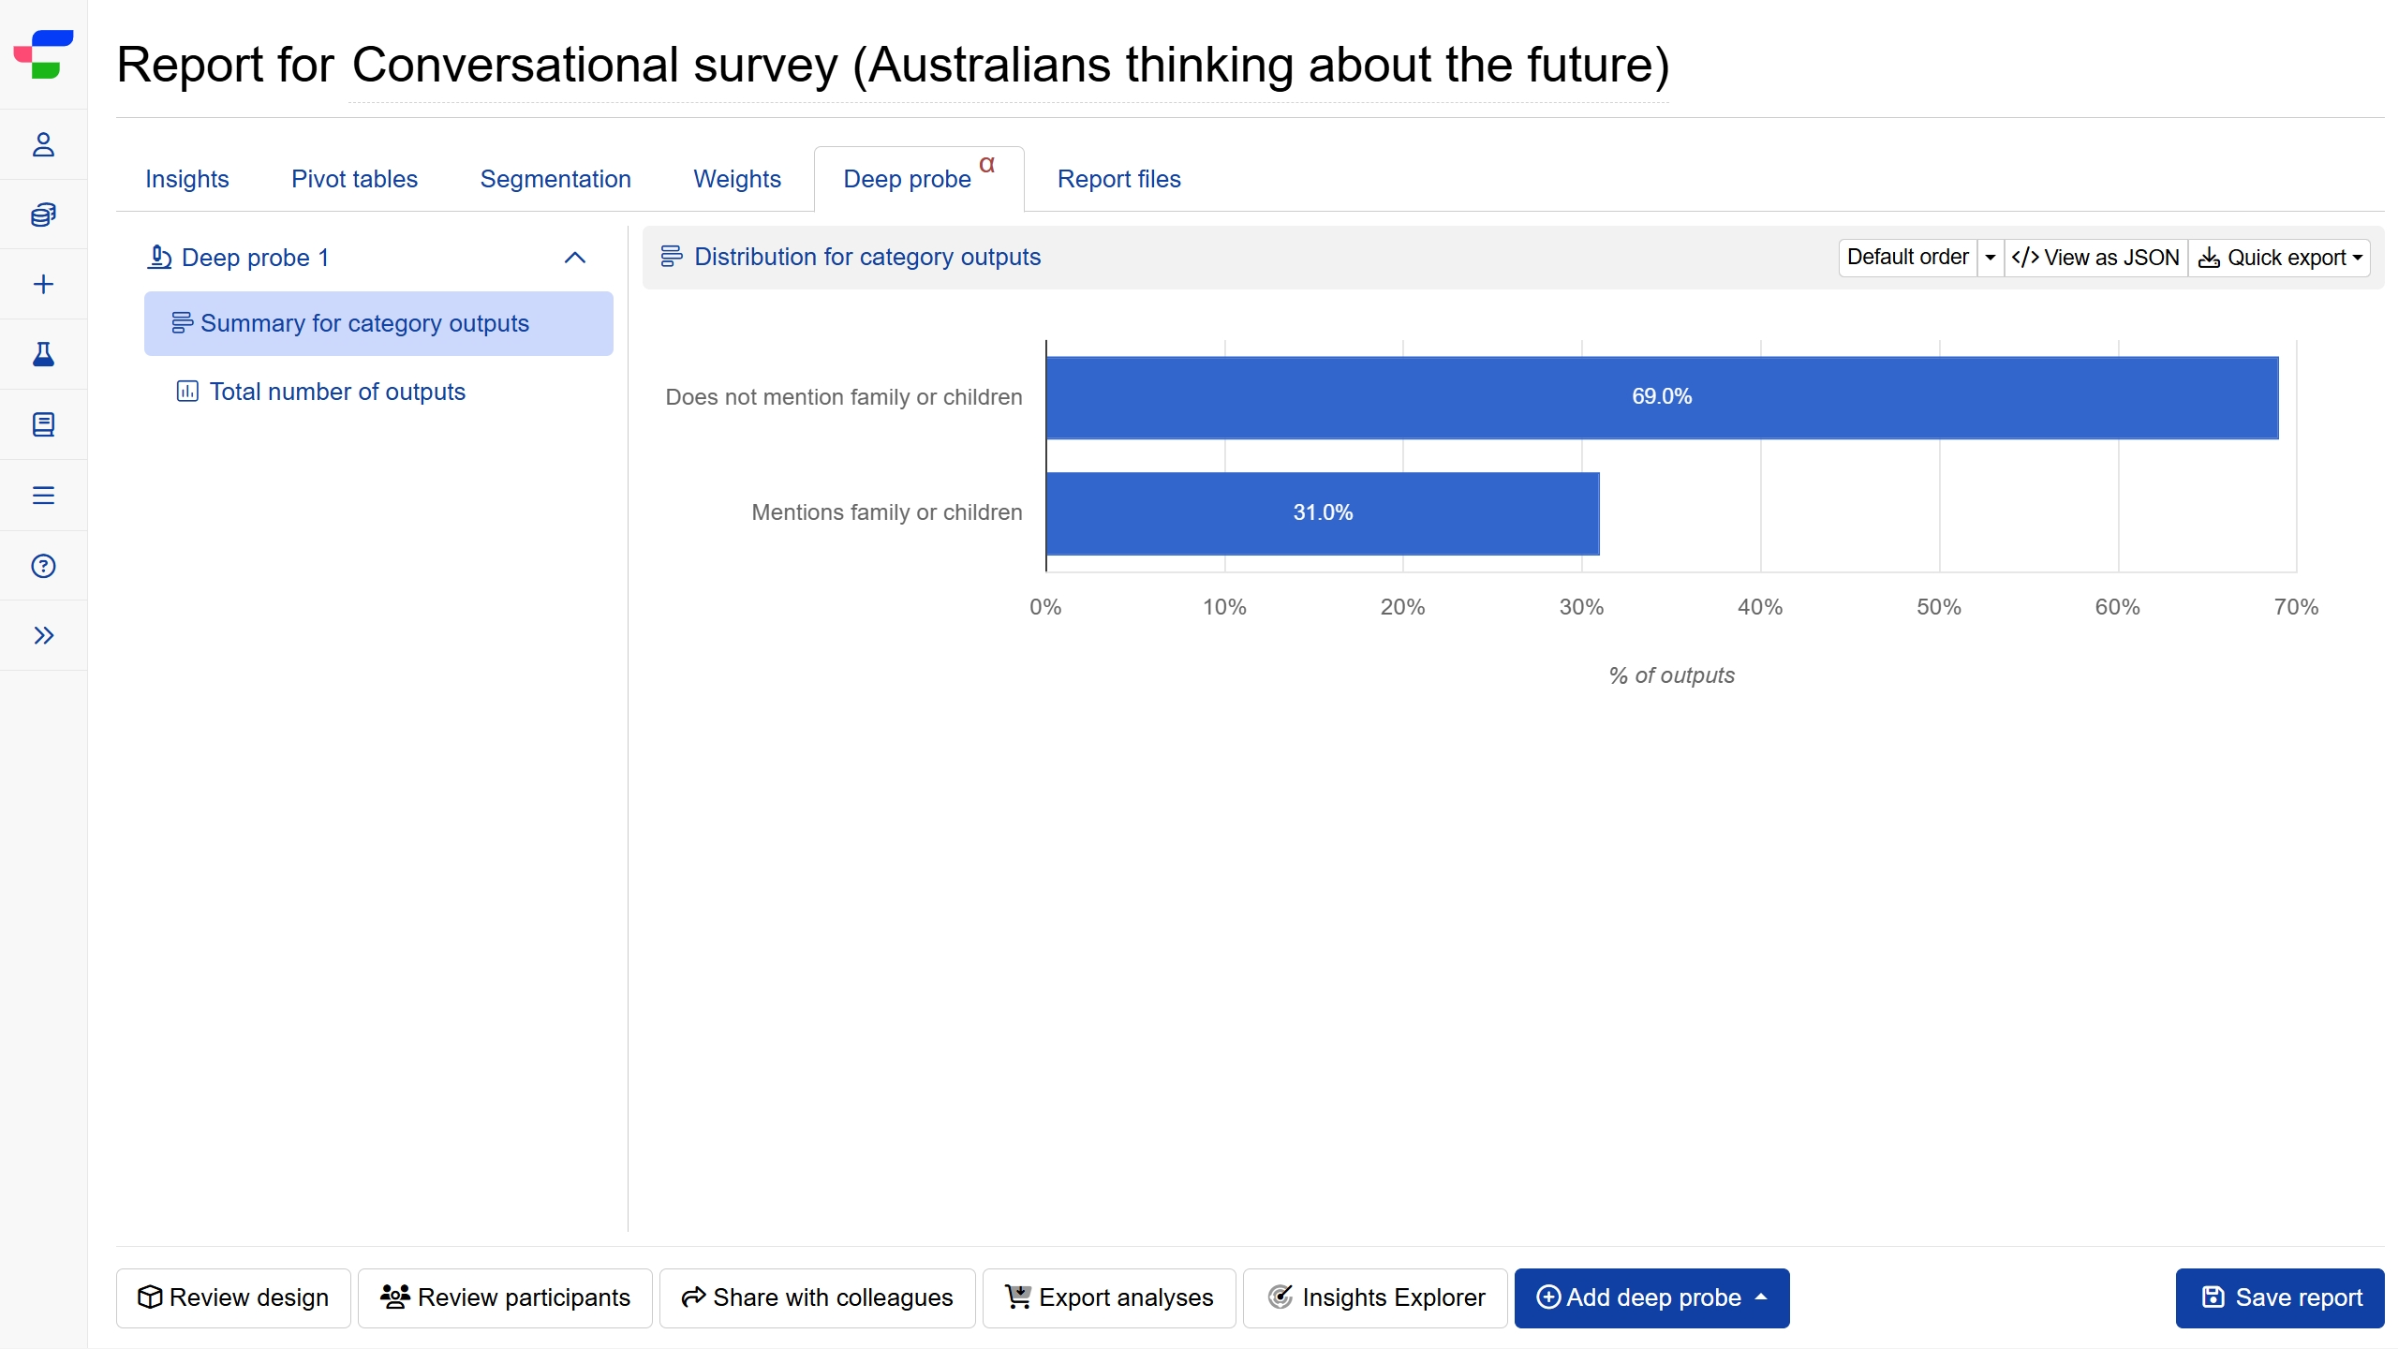This screenshot has height=1349, width=2398.
Task: Click the hamburger list sidebar icon
Action: [43, 495]
